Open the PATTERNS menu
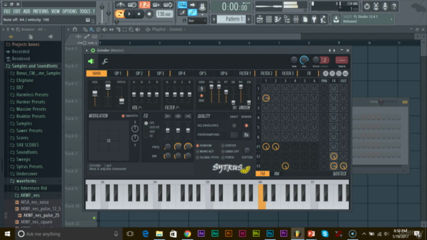Viewport: 427px width, 240px height. pyautogui.click(x=41, y=11)
